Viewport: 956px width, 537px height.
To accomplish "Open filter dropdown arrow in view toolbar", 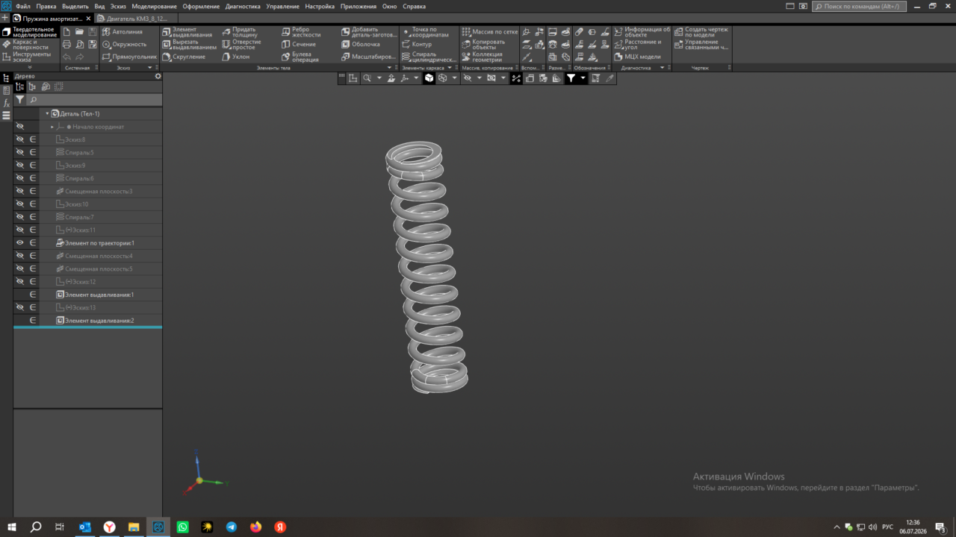I will 583,78.
